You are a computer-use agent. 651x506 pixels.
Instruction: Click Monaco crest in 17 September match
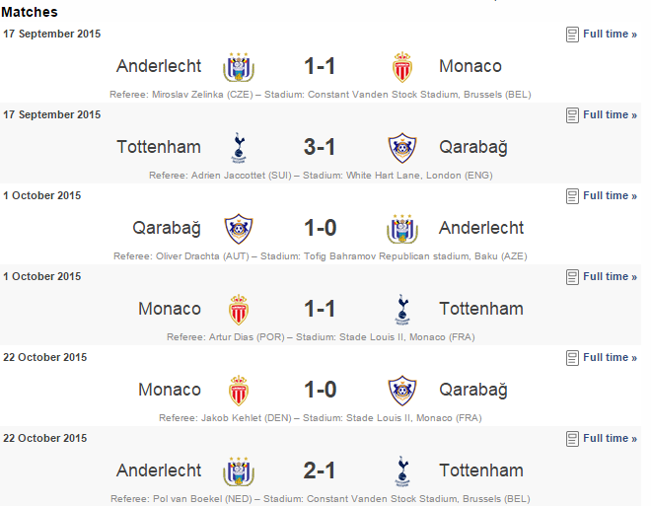click(401, 67)
